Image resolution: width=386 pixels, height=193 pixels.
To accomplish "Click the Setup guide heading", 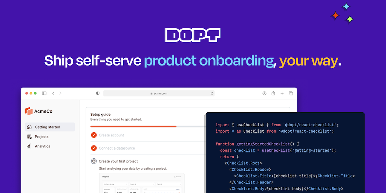I will pyautogui.click(x=100, y=114).
